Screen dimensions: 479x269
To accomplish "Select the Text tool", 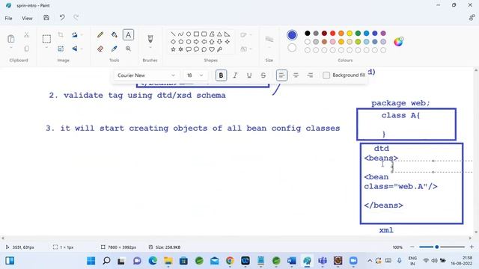I will pyautogui.click(x=128, y=35).
